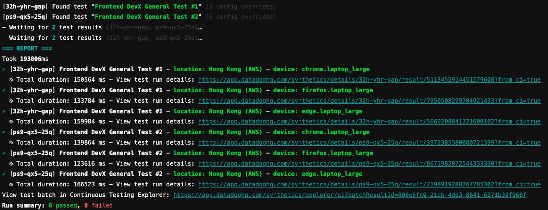Open result link for the 150564 ms run
The image size is (548, 210).
[369, 80]
